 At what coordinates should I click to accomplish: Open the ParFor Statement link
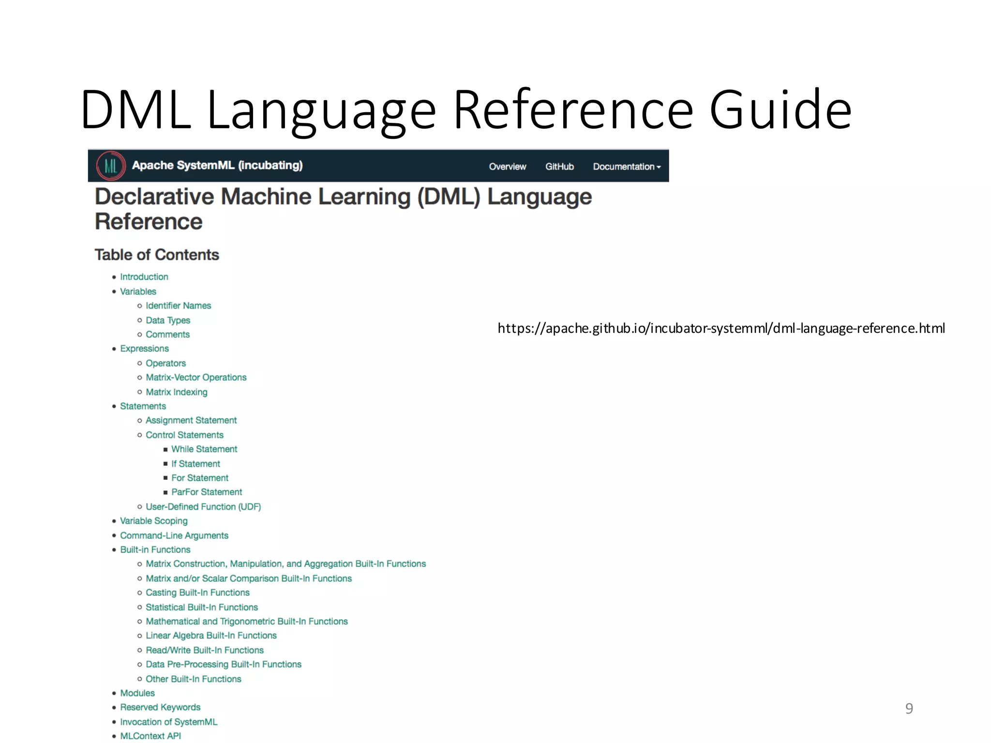(x=207, y=492)
